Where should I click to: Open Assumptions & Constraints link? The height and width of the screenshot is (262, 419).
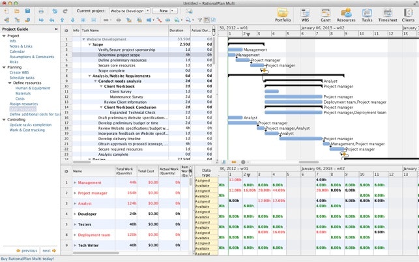click(32, 57)
